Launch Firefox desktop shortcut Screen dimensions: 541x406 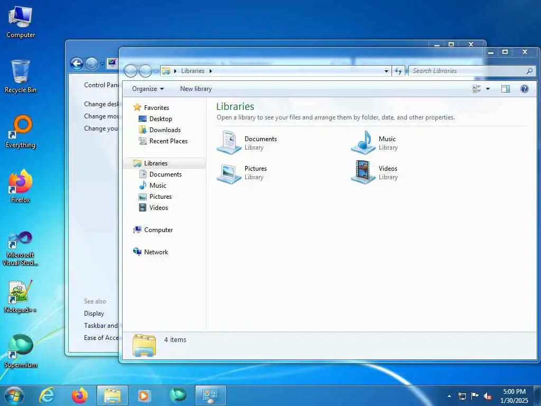click(x=21, y=186)
